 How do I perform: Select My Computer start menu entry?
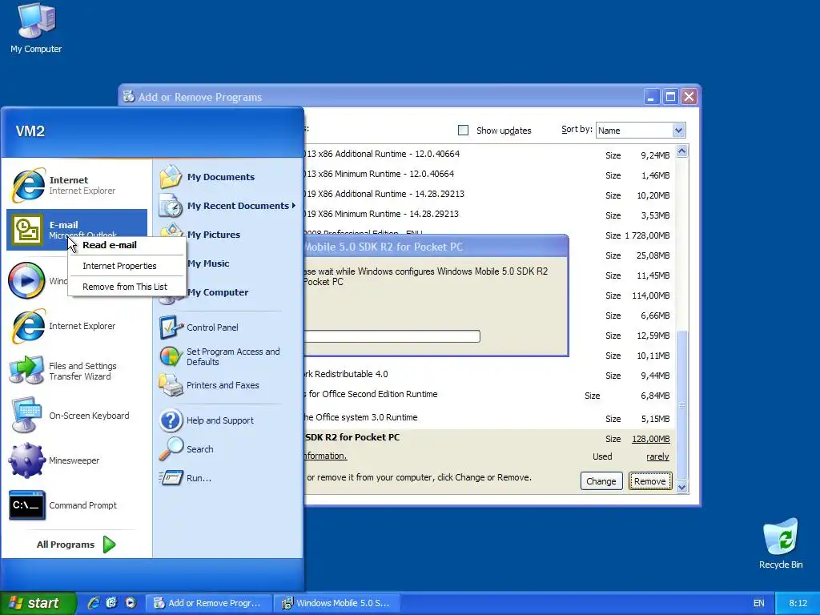pos(218,292)
